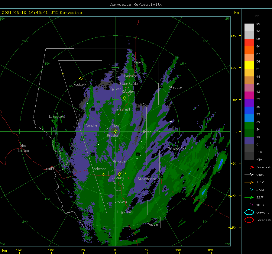Select the cyan 27ZW arrow legend icon
This screenshot has height=254, width=272.
click(249, 190)
